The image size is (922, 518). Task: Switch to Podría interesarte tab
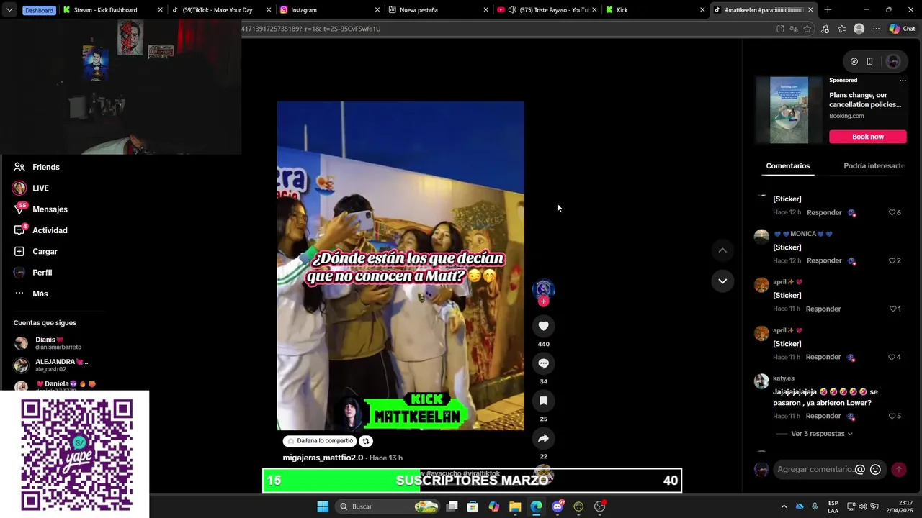(874, 165)
